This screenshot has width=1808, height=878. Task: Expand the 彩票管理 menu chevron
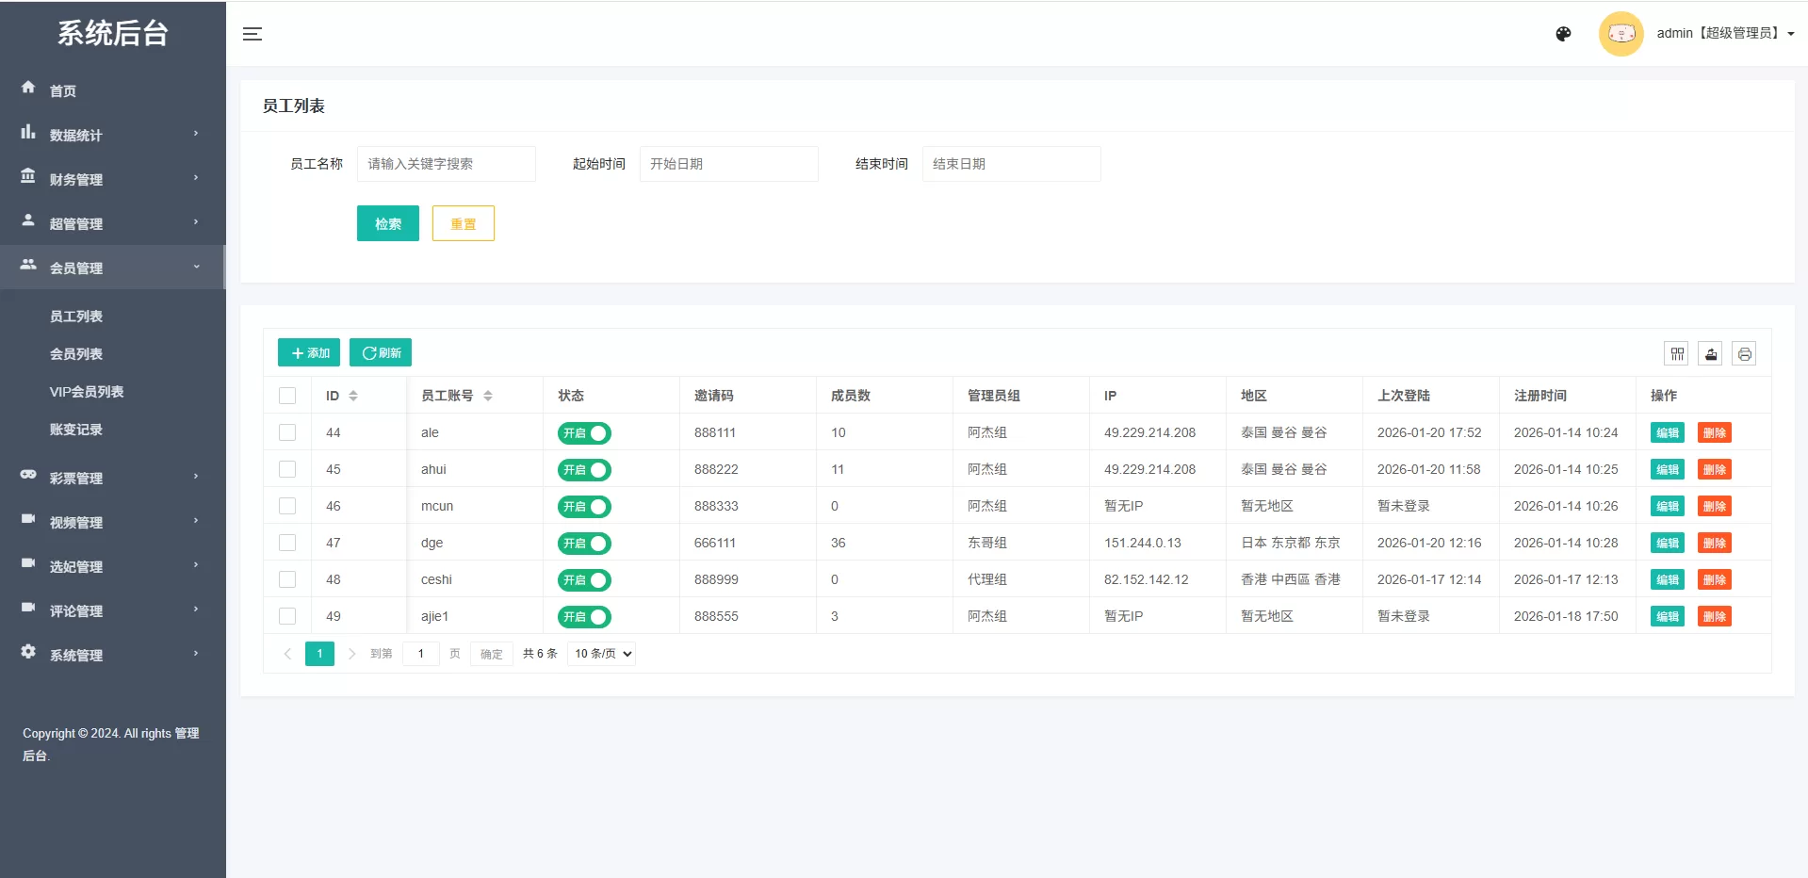click(x=196, y=476)
